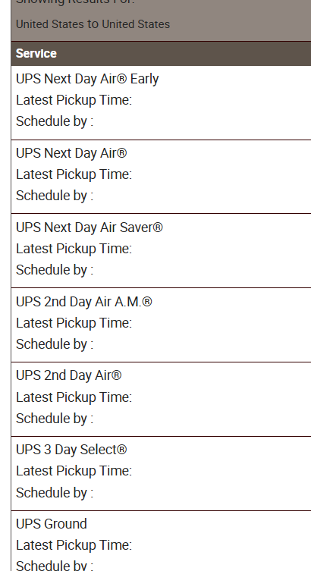Click Latest Pickup Time under 3 Day Select

74,471
